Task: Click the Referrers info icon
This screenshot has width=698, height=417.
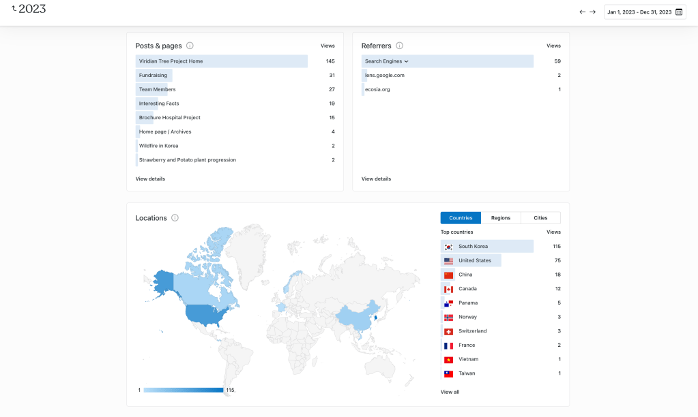Action: pyautogui.click(x=399, y=46)
